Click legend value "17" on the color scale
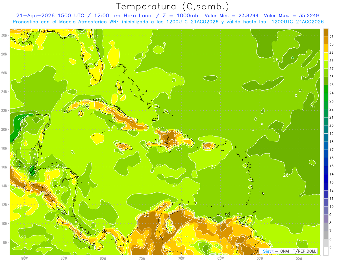The height and width of the screenshot is (262, 339). pos(332,150)
